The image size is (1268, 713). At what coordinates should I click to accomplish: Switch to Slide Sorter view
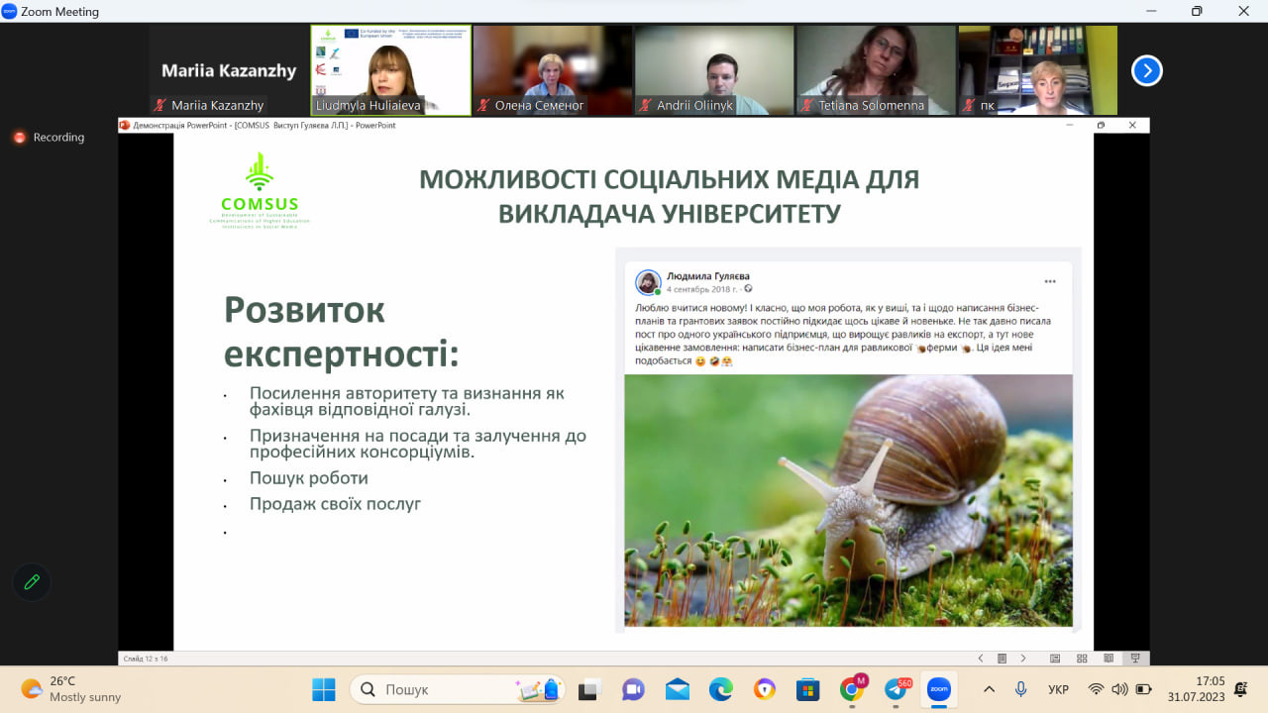[x=1083, y=659]
